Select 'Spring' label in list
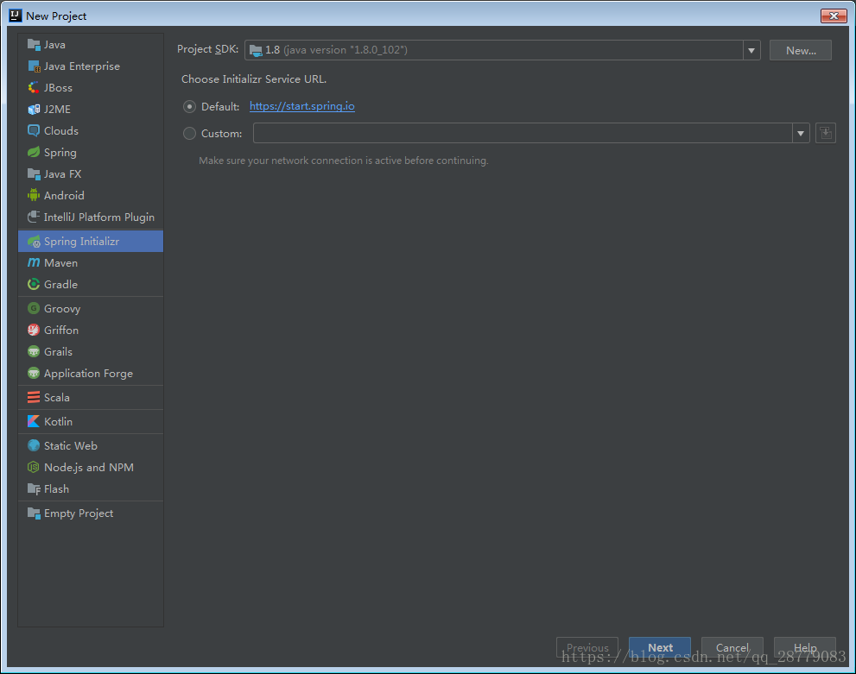 60,153
